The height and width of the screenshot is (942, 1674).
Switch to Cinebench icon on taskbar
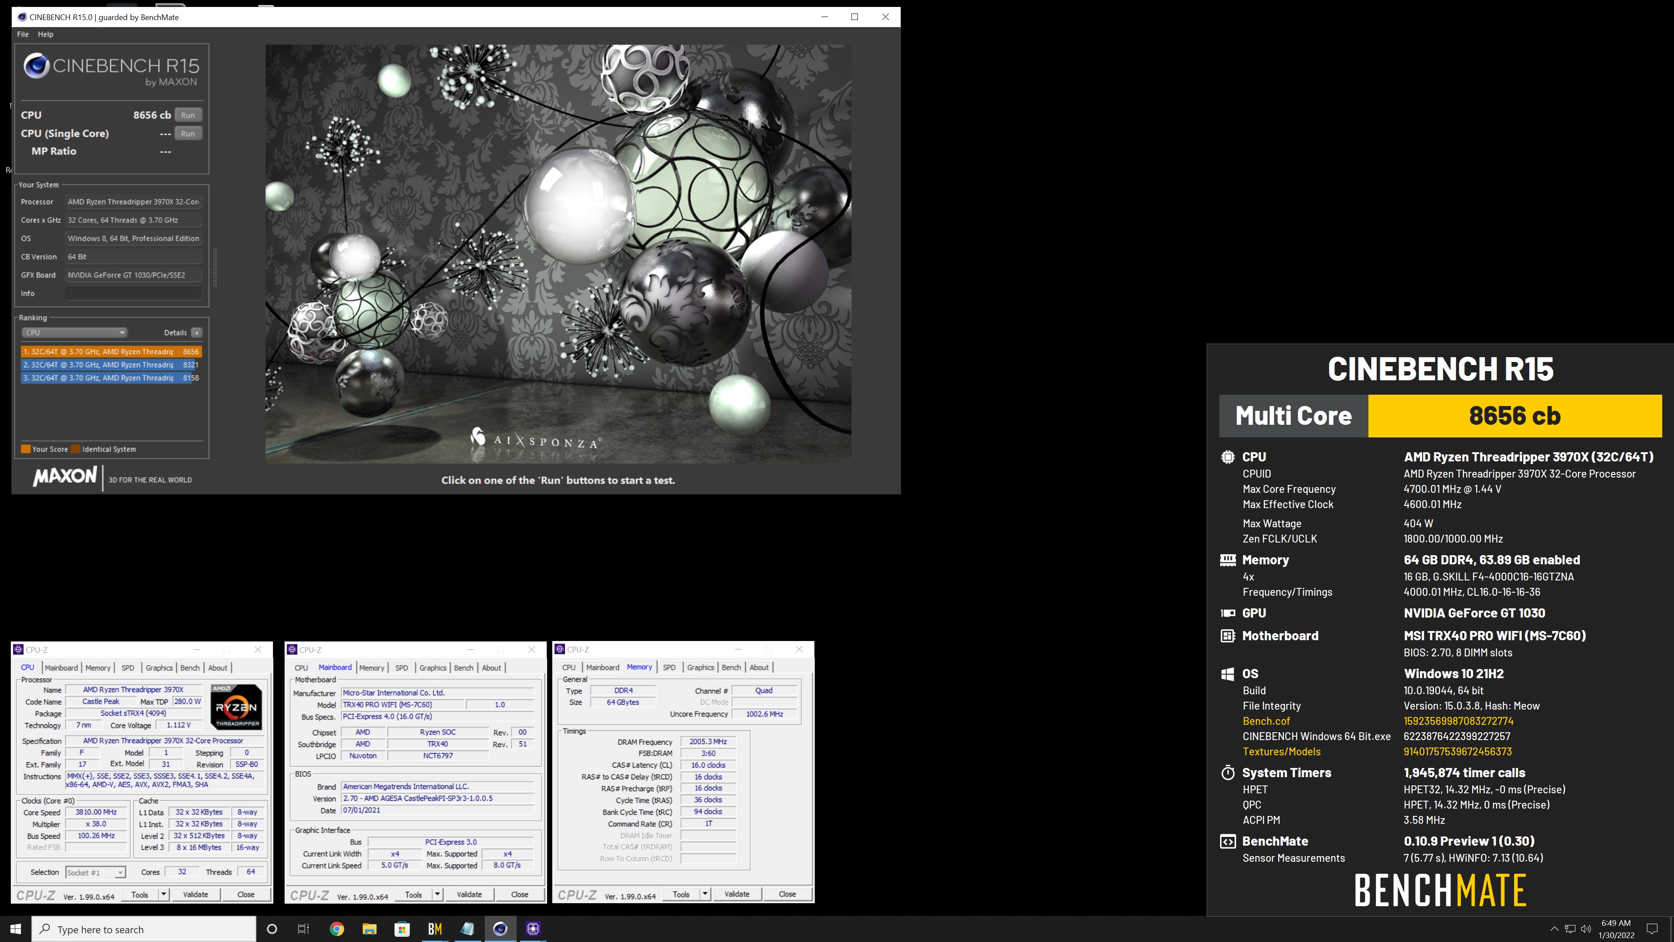pyautogui.click(x=500, y=929)
